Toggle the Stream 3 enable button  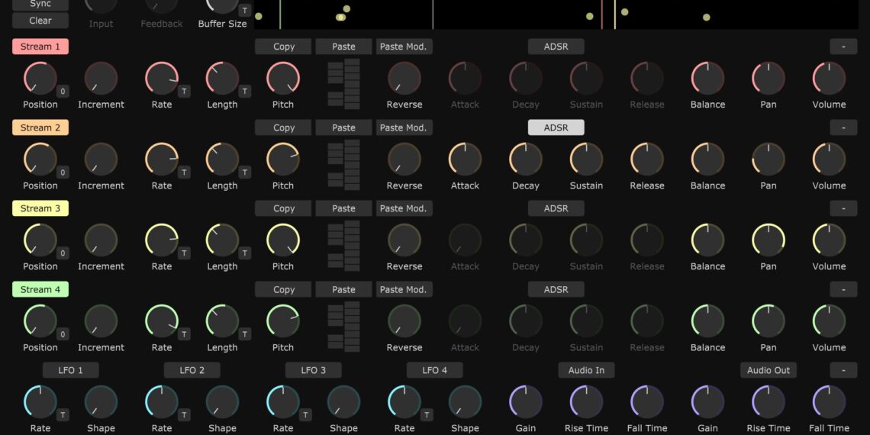click(x=40, y=208)
